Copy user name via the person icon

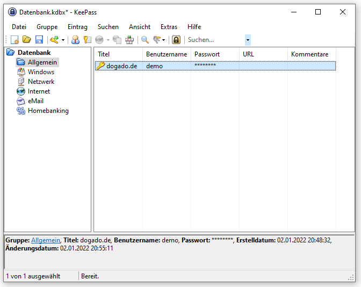[75, 40]
